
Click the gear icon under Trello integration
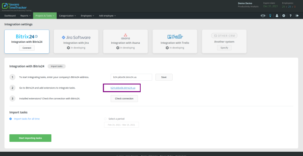click(x=167, y=48)
